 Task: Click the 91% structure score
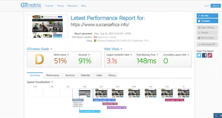tap(85, 61)
